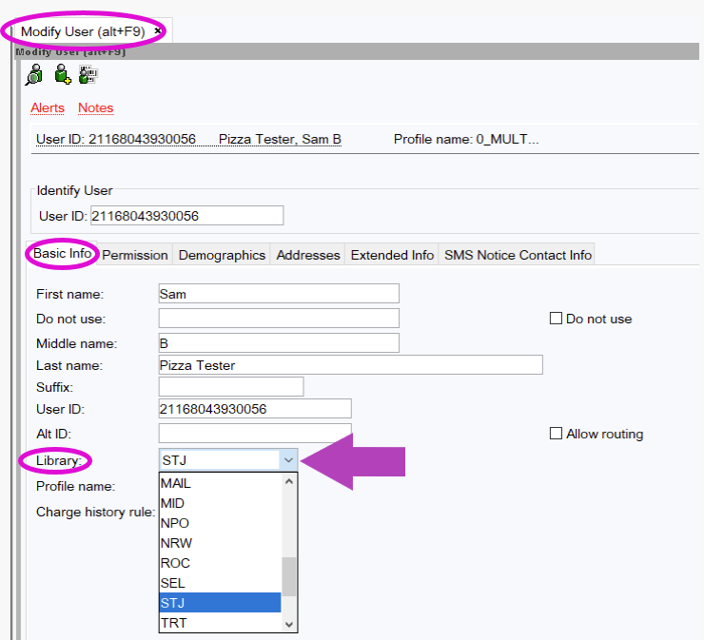Collapse the Library dropdown arrow
Image resolution: width=704 pixels, height=640 pixels.
coord(288,460)
